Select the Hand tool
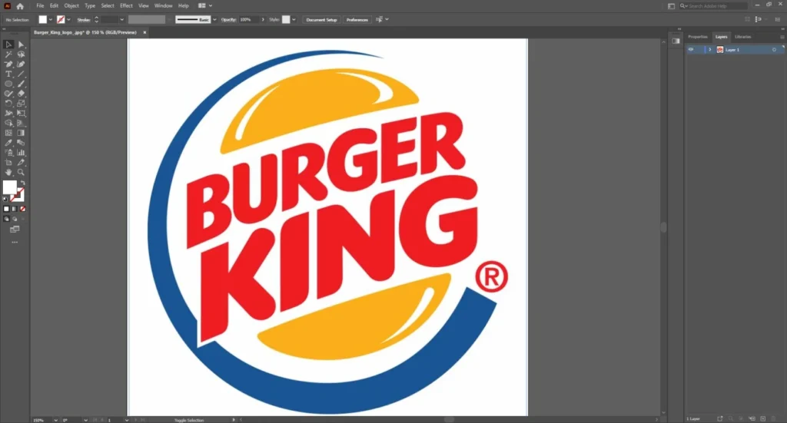The image size is (787, 423). tap(8, 172)
